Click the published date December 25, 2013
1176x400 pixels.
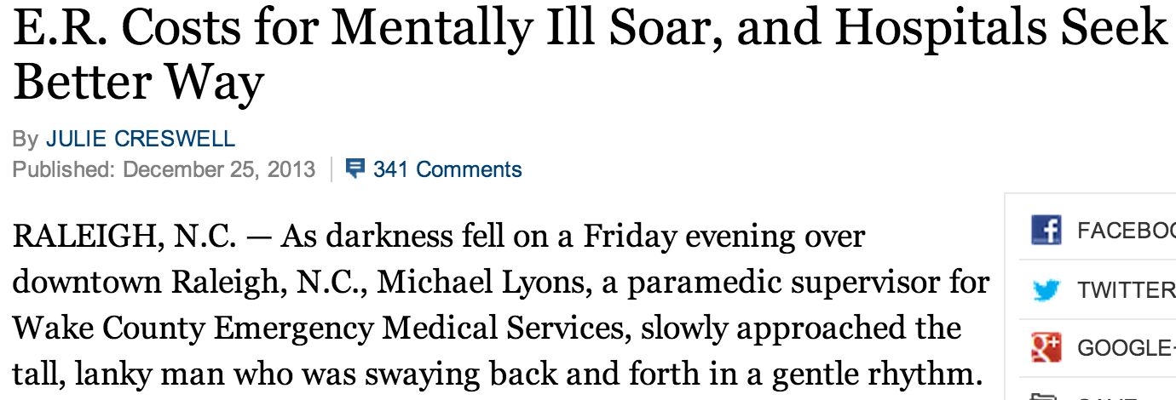219,169
